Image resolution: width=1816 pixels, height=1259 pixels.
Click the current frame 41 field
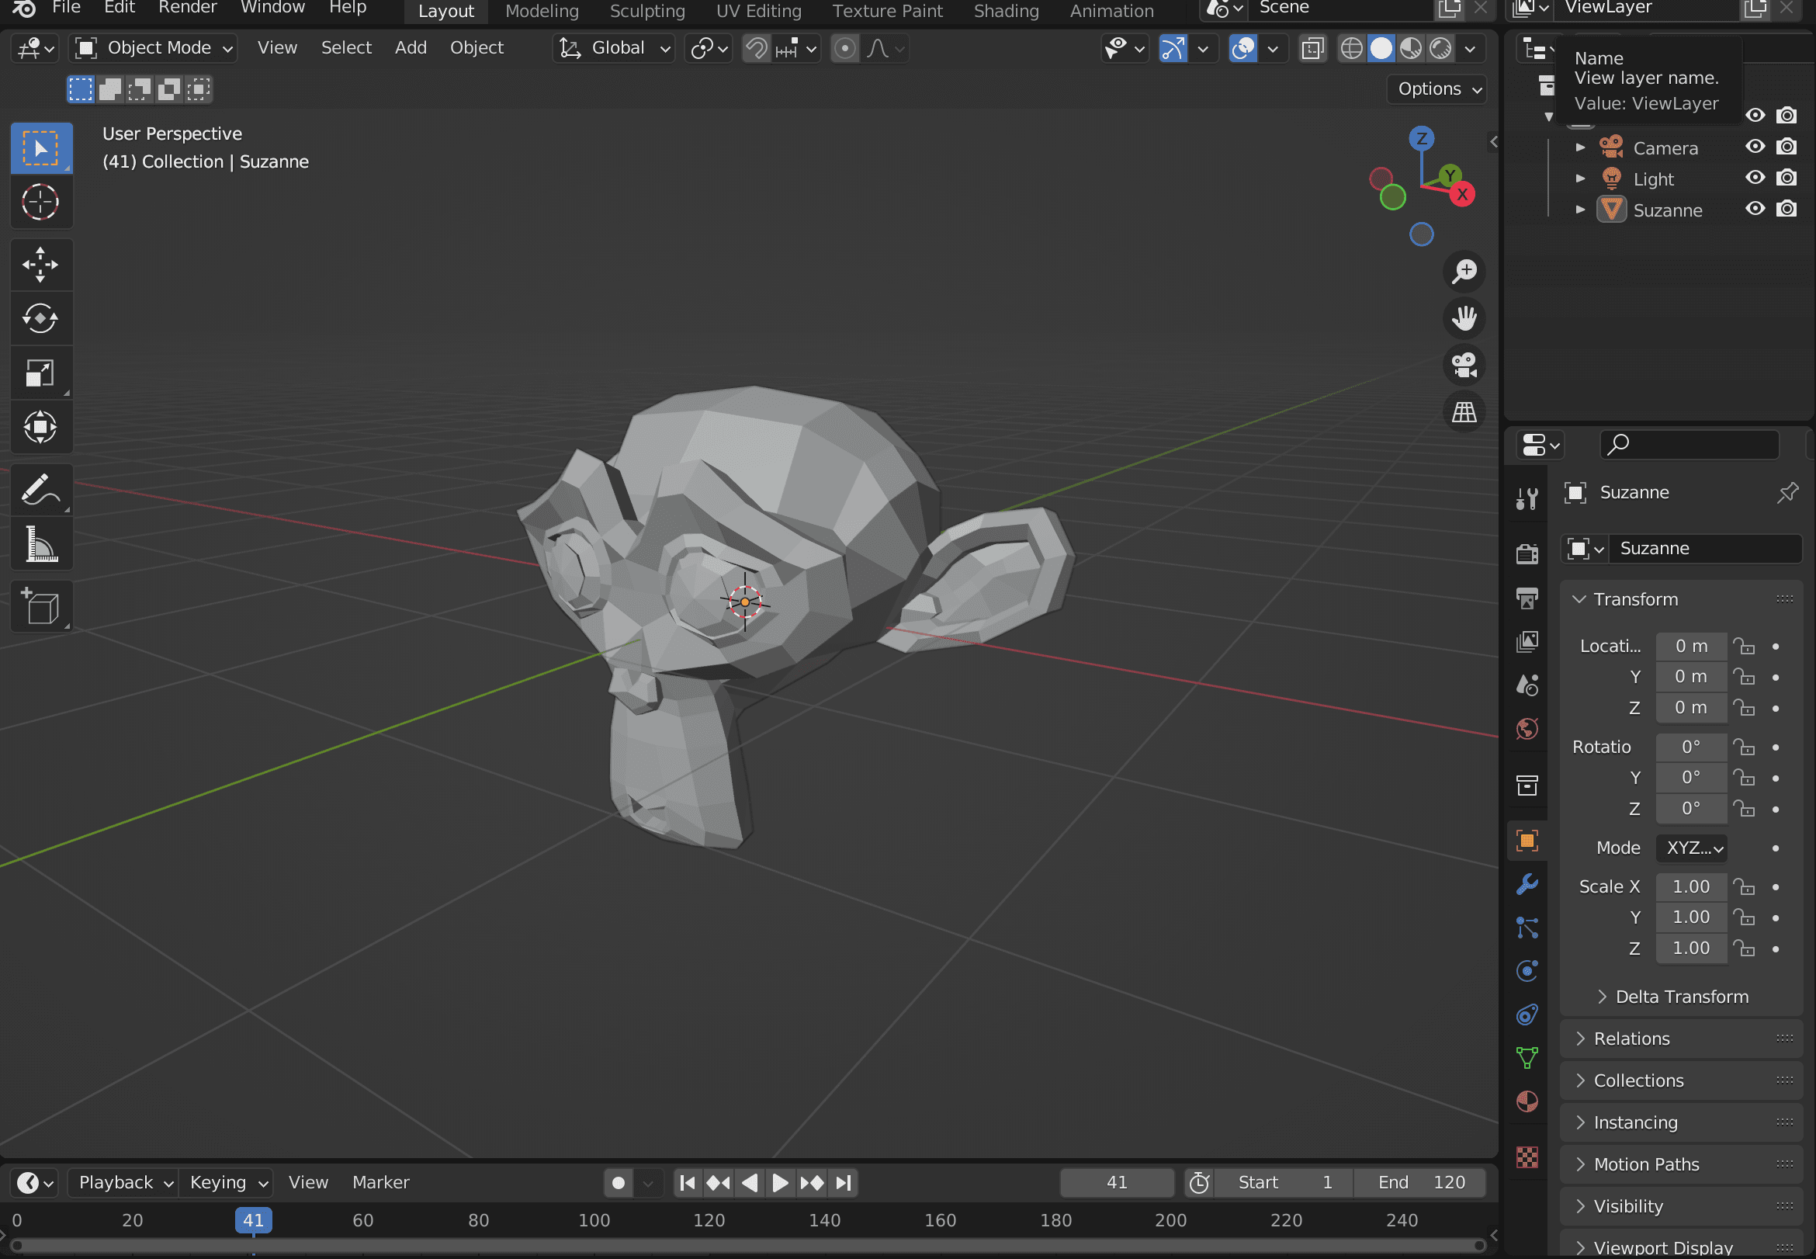[x=1118, y=1182]
